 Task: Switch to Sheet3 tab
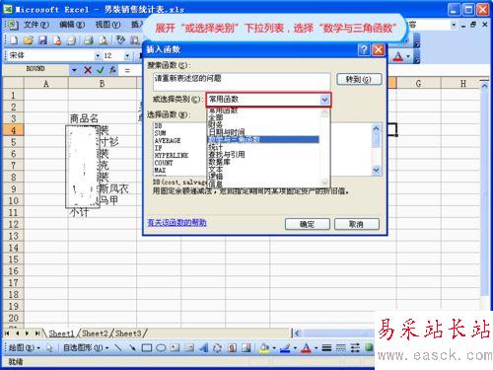click(128, 333)
